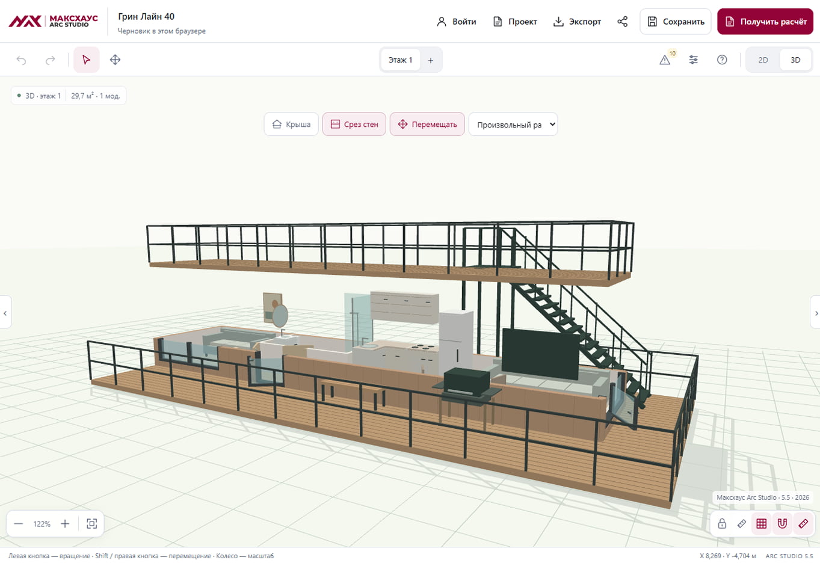Click the X 8,269 · Y -4,704 м coordinates readout

coord(728,556)
